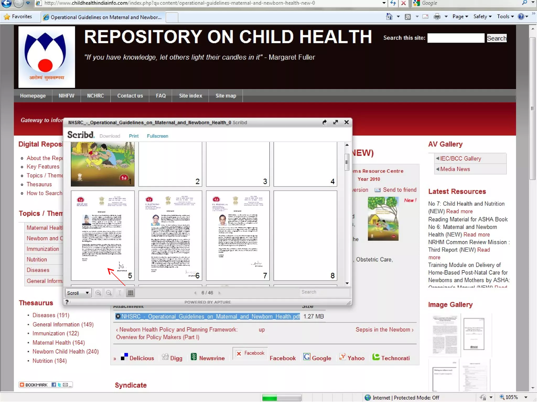Click the share arrow icon in popup header
The height and width of the screenshot is (402, 537).
pyautogui.click(x=325, y=122)
